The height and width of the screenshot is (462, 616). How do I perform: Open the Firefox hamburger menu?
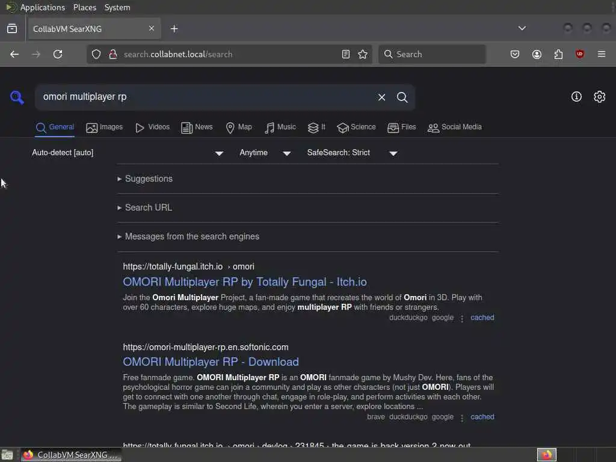[602, 54]
